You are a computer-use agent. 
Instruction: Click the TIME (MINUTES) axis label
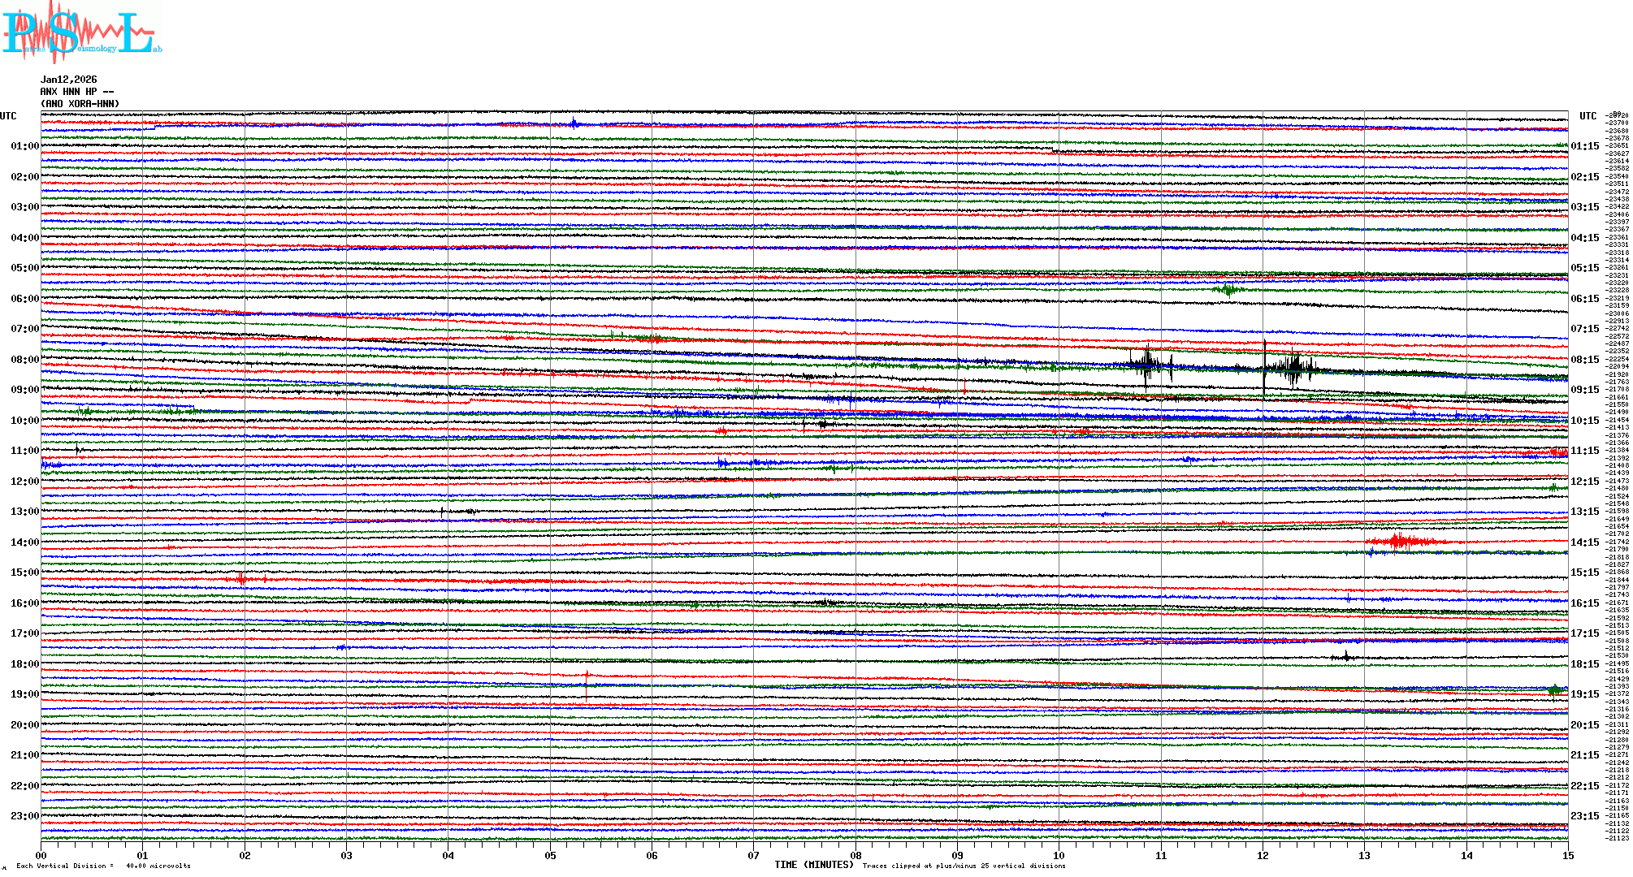point(814,865)
